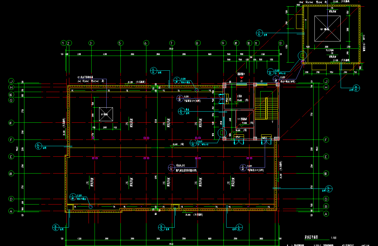
Task: Select grid axis bubble 13 at top
Action: [281, 43]
